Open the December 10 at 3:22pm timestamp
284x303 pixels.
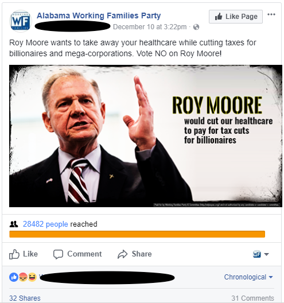pyautogui.click(x=150, y=27)
